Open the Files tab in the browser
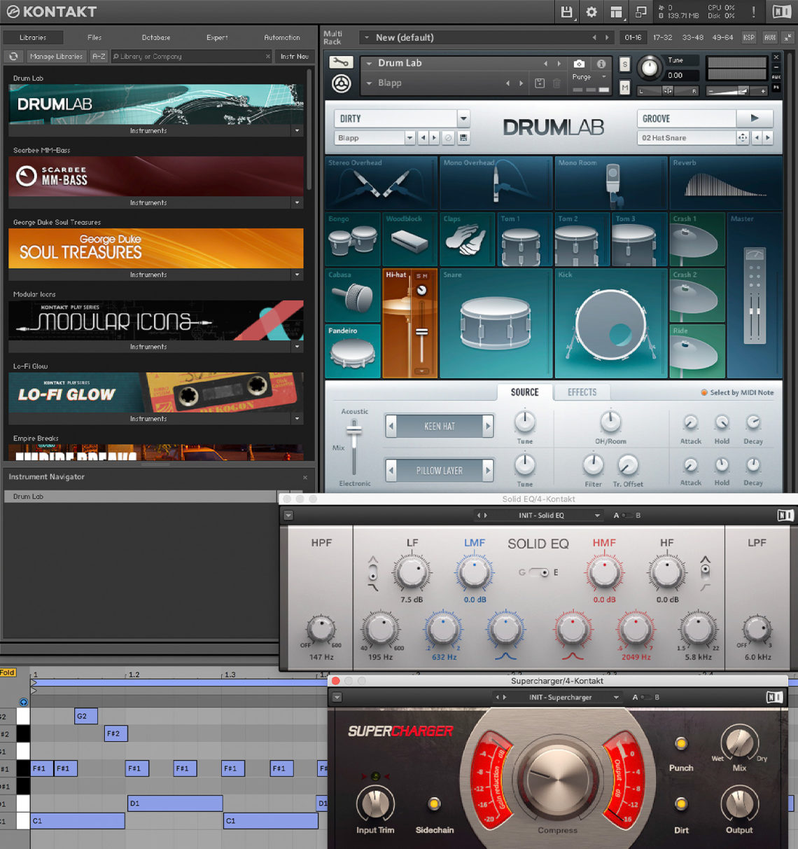This screenshot has width=798, height=849. click(94, 37)
